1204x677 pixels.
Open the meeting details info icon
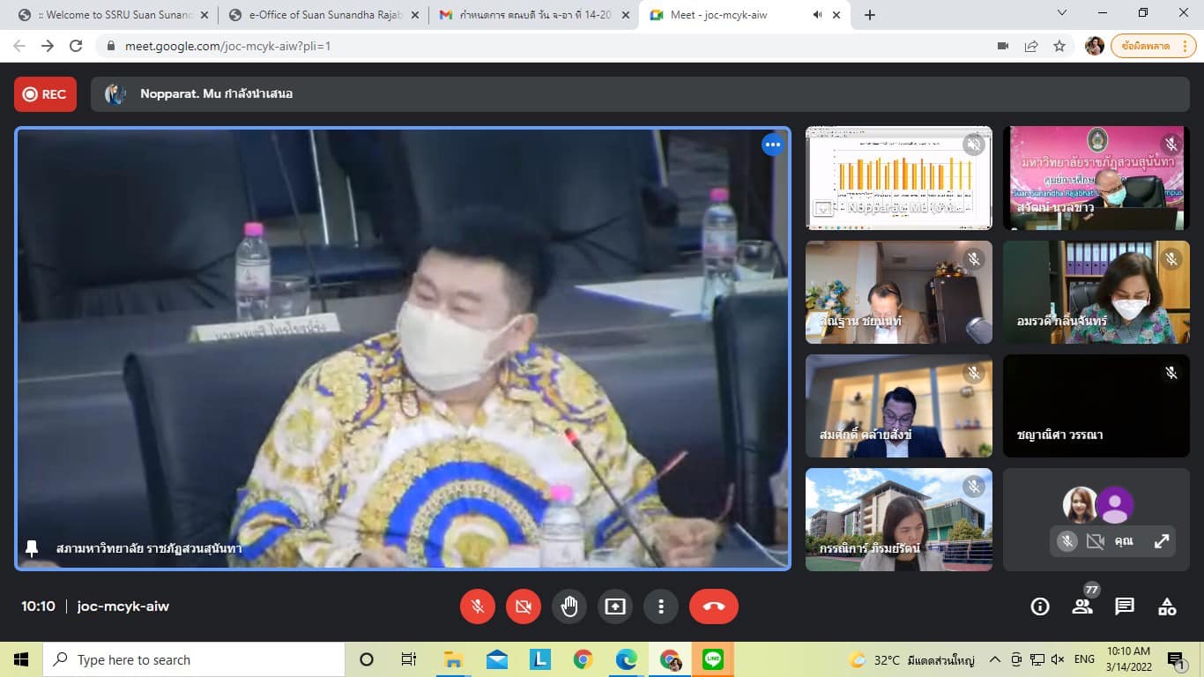tap(1040, 606)
